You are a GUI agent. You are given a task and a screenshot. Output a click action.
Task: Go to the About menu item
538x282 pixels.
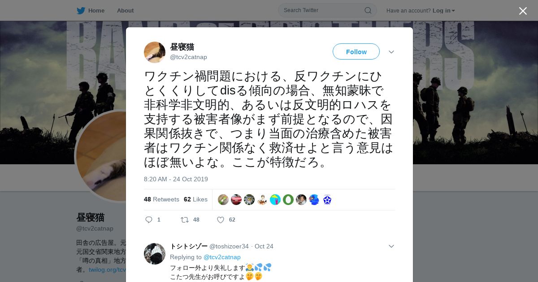tap(125, 10)
